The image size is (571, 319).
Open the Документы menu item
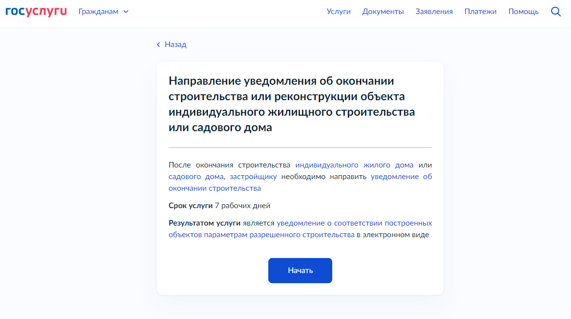click(383, 12)
